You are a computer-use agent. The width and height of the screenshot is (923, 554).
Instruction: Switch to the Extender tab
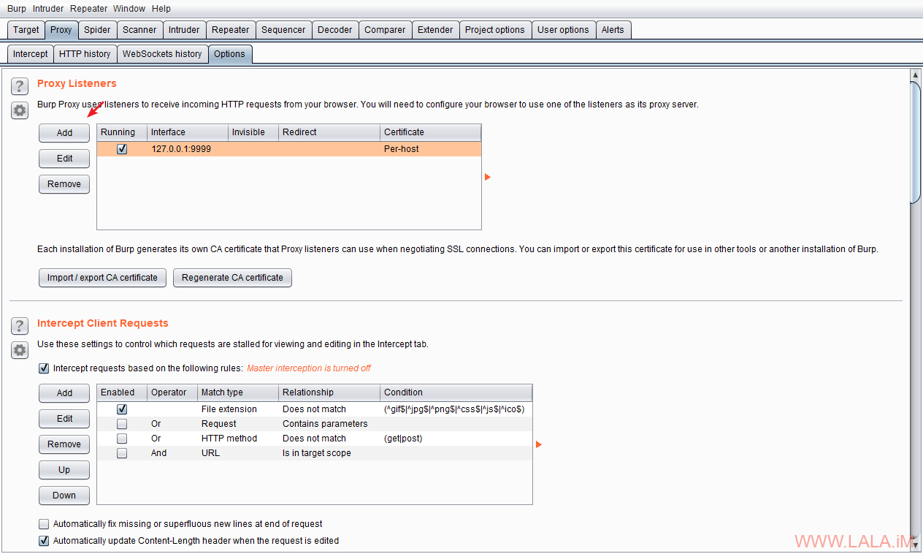tap(435, 30)
